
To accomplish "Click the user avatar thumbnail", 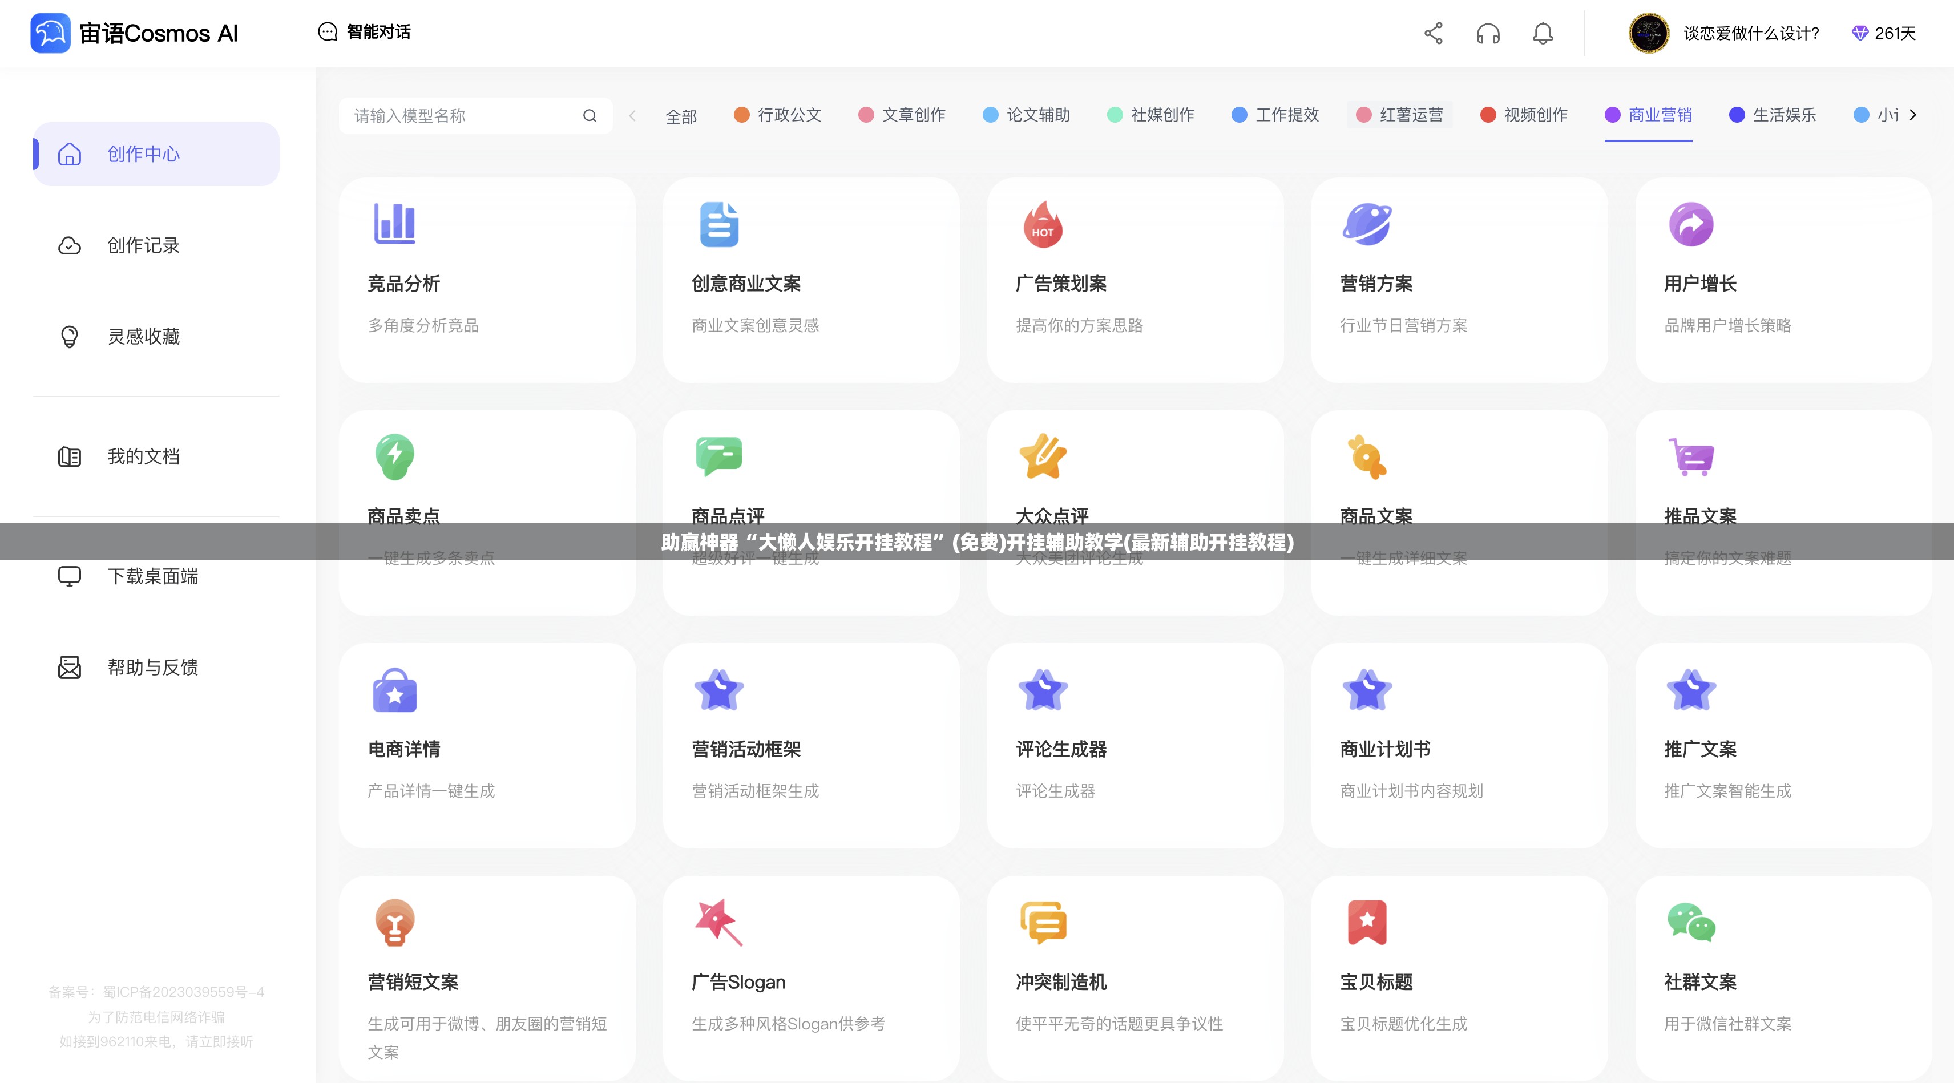I will (x=1648, y=33).
